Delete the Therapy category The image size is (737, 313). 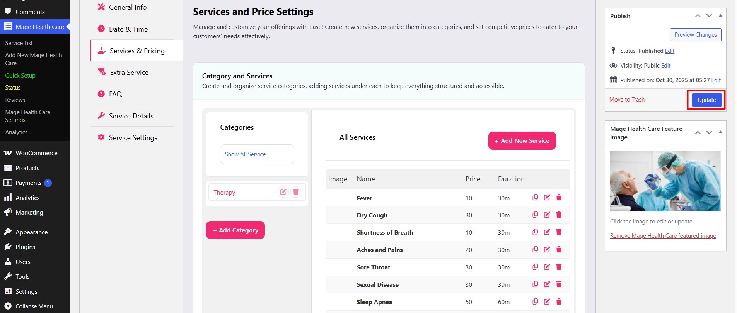click(296, 192)
